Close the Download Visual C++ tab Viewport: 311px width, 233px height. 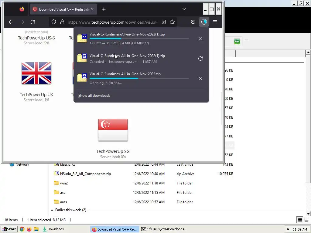(92, 9)
